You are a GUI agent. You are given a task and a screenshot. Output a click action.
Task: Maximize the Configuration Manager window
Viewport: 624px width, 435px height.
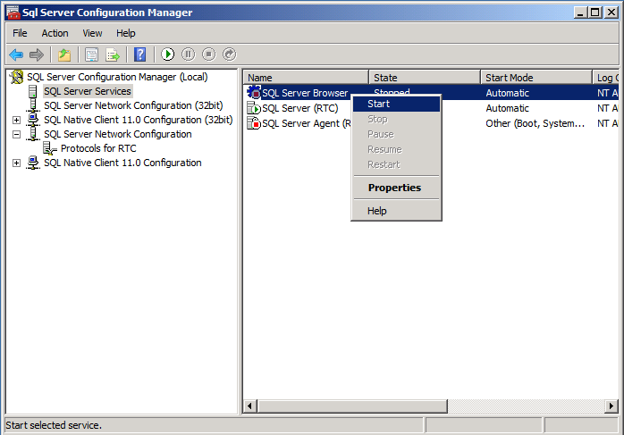tap(595, 13)
